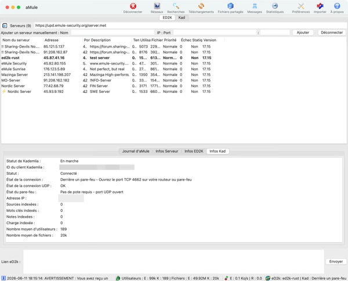Click the server list update icon beside Serveurs

5,26
